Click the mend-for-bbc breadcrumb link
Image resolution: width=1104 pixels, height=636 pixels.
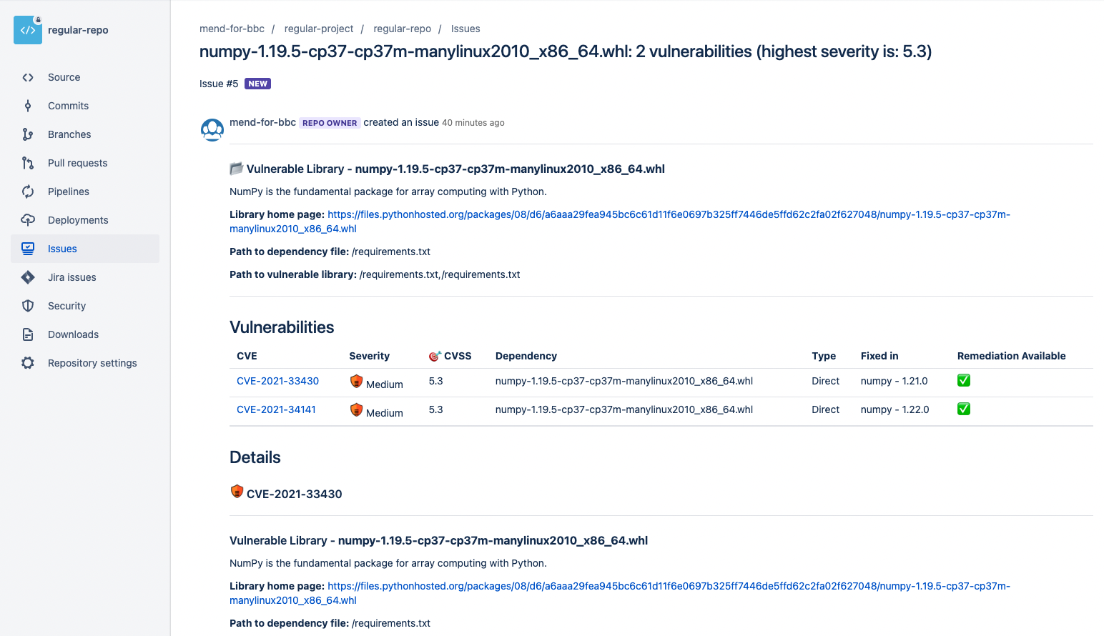coord(232,29)
